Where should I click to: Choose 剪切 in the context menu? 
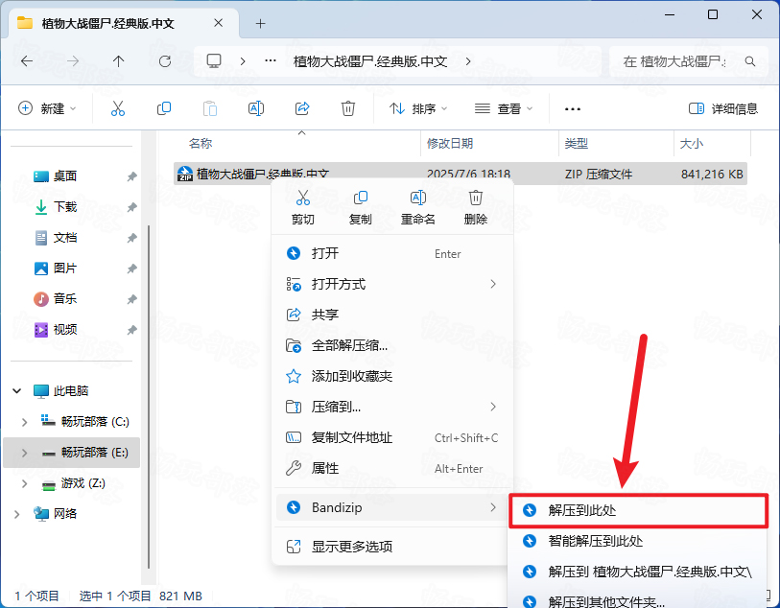302,207
